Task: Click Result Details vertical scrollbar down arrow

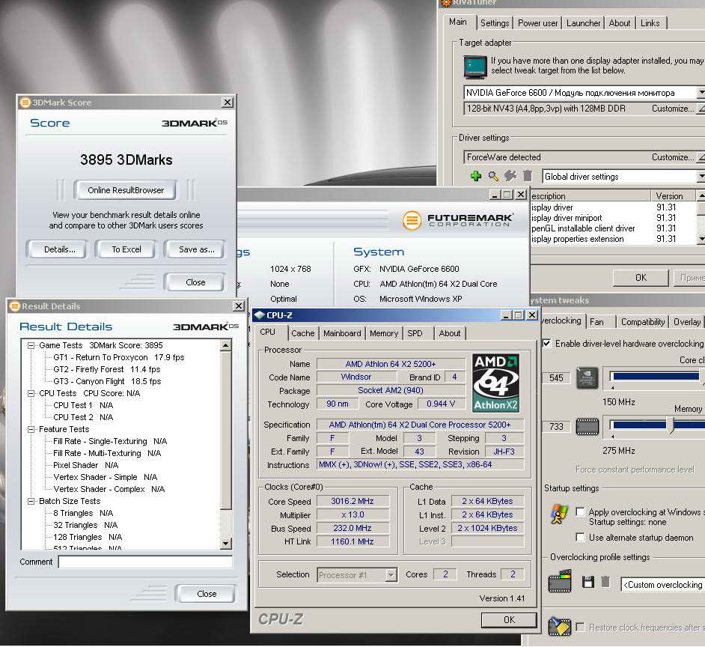Action: coord(226,544)
